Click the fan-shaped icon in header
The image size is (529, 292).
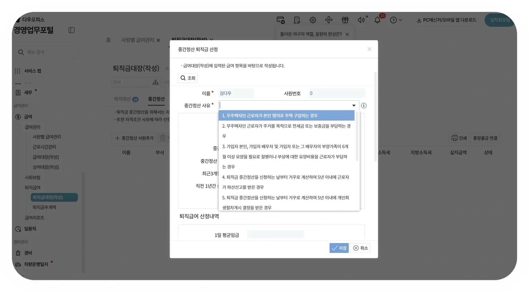(329, 20)
